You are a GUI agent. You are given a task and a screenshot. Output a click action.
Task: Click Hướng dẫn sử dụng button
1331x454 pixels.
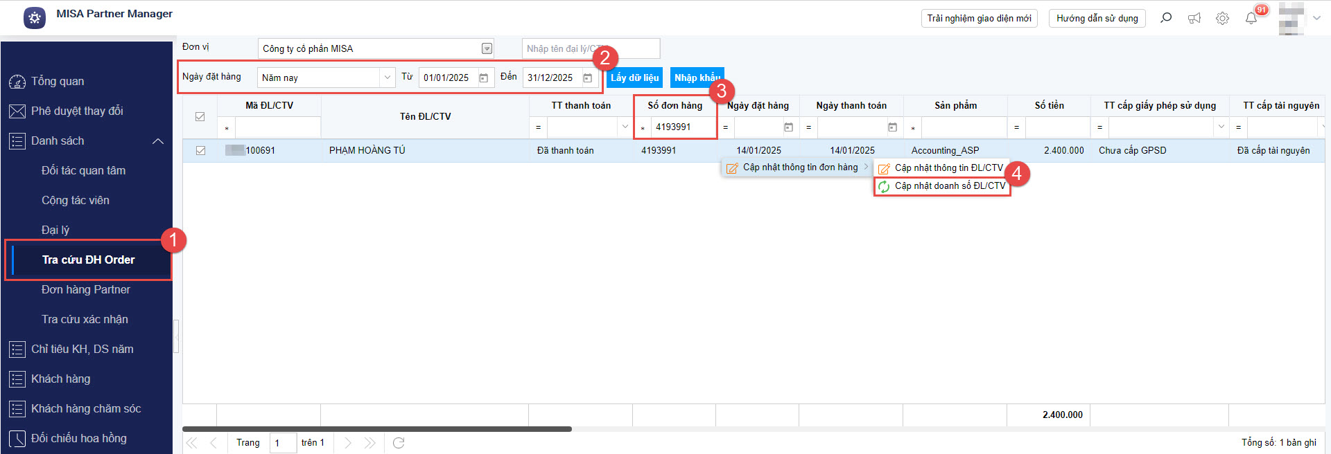(1097, 18)
